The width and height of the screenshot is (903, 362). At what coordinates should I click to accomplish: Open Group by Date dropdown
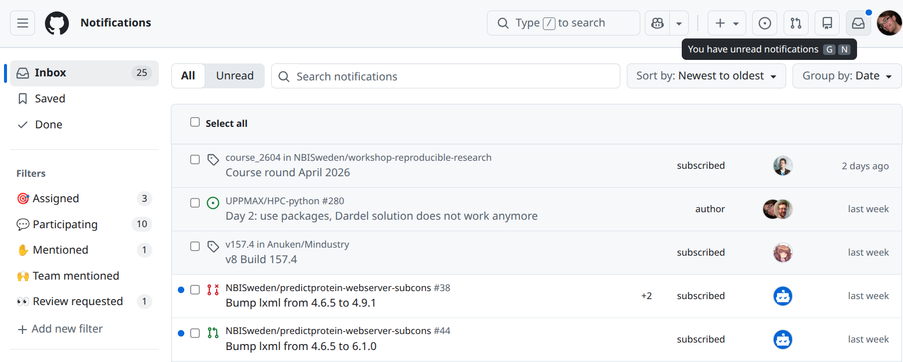pos(847,76)
